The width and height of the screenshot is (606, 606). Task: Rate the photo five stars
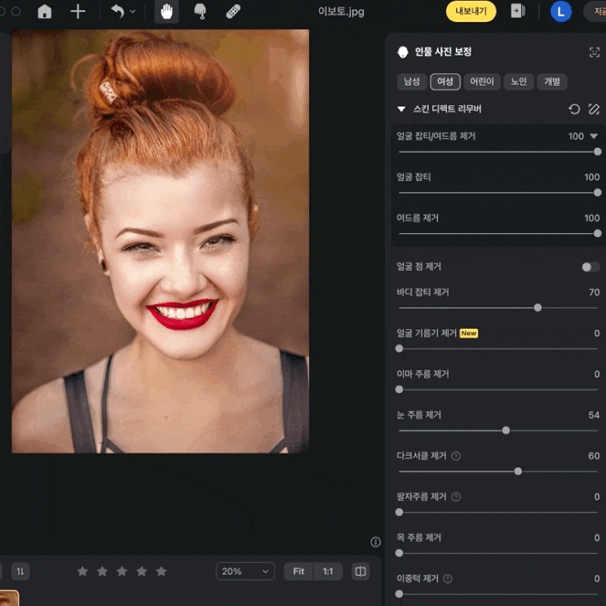click(161, 571)
